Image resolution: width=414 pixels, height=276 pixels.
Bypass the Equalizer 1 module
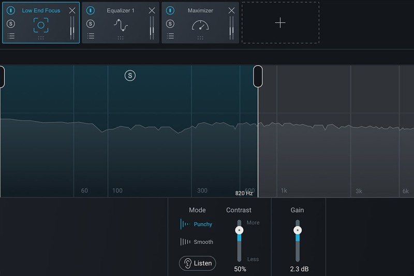click(91, 10)
